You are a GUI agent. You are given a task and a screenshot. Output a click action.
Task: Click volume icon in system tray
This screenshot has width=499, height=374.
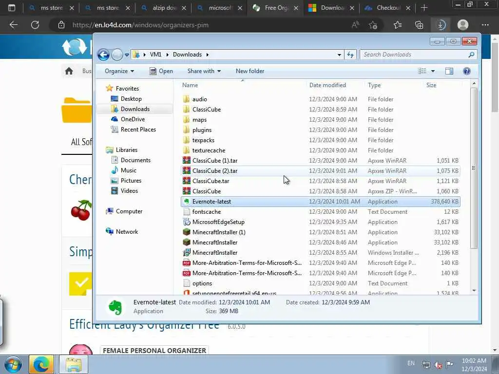coord(438,365)
